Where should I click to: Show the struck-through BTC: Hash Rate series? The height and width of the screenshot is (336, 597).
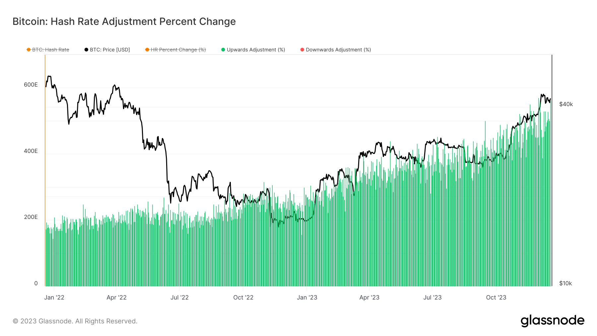tap(51, 50)
